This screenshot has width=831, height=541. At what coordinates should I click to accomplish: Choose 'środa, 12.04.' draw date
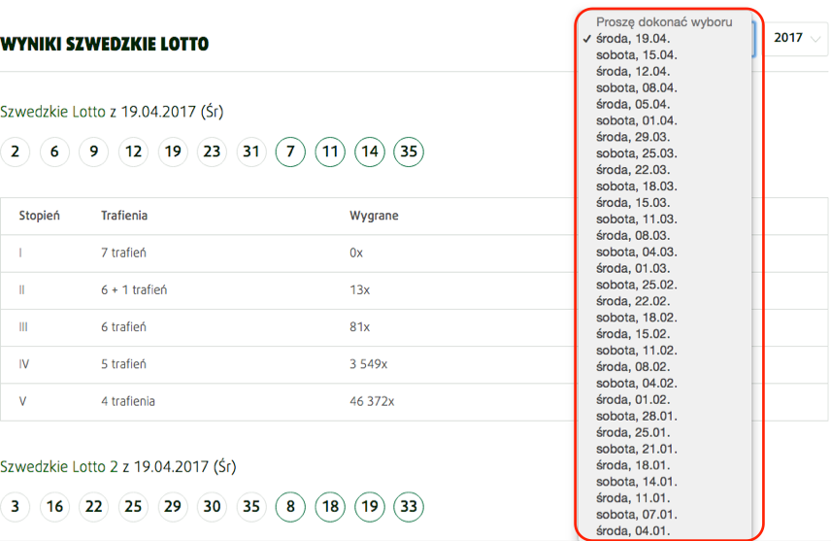635,71
